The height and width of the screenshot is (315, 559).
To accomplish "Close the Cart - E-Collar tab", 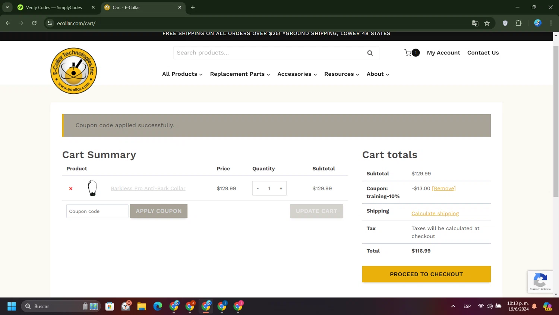I will pyautogui.click(x=180, y=7).
